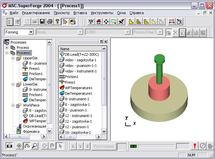Click the Print toolbar icon
Screen dimensions: 215x159
tap(49, 22)
